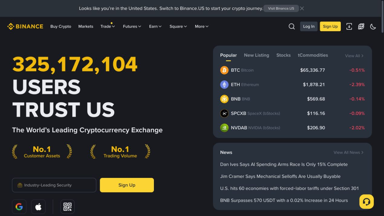The height and width of the screenshot is (216, 384).
Task: Expand the Trade dropdown menu
Action: (x=108, y=26)
